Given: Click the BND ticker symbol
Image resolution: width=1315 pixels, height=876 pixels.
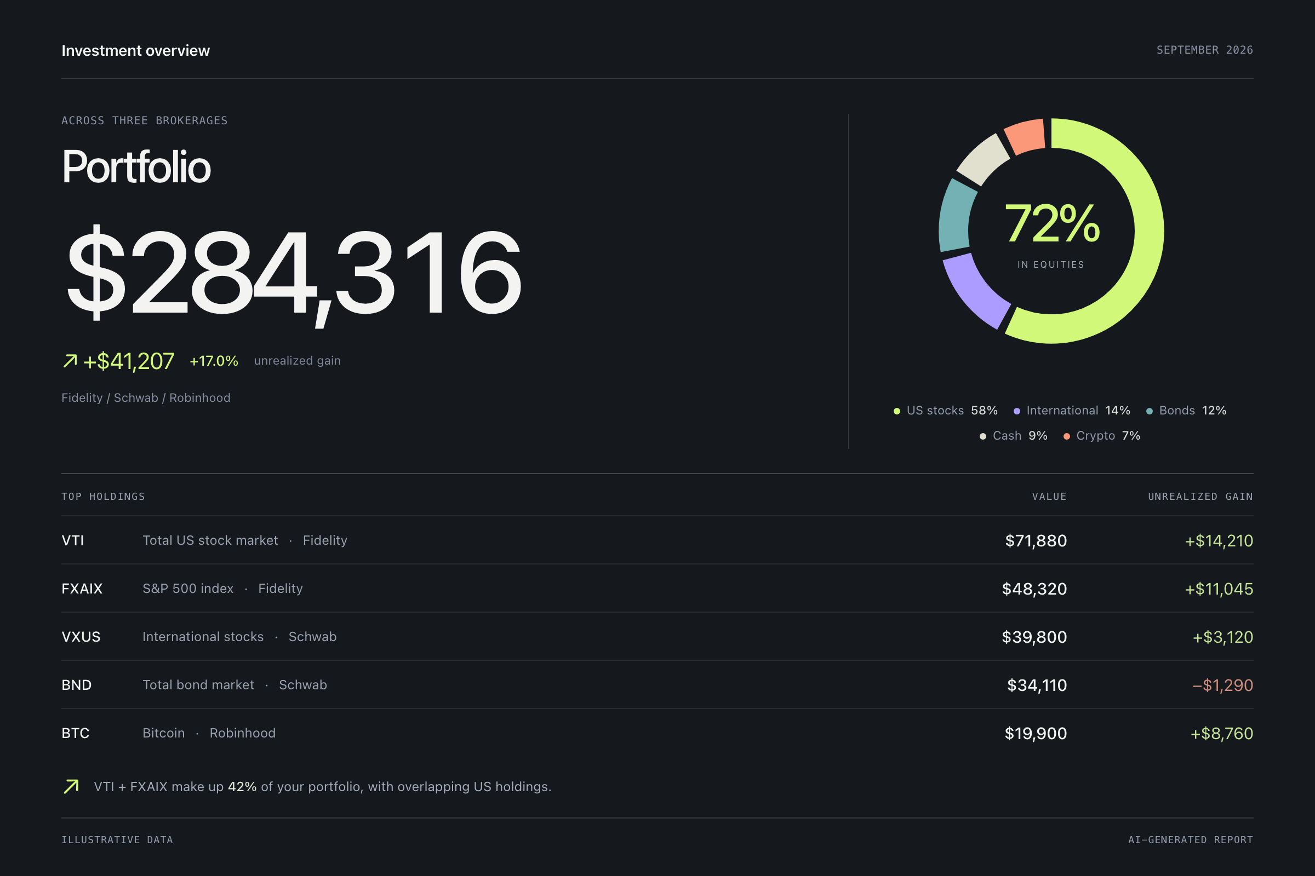Looking at the screenshot, I should pyautogui.click(x=77, y=685).
